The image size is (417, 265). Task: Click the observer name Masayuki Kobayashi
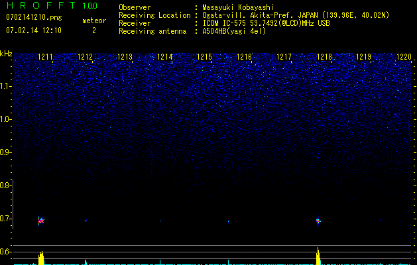tap(237, 7)
